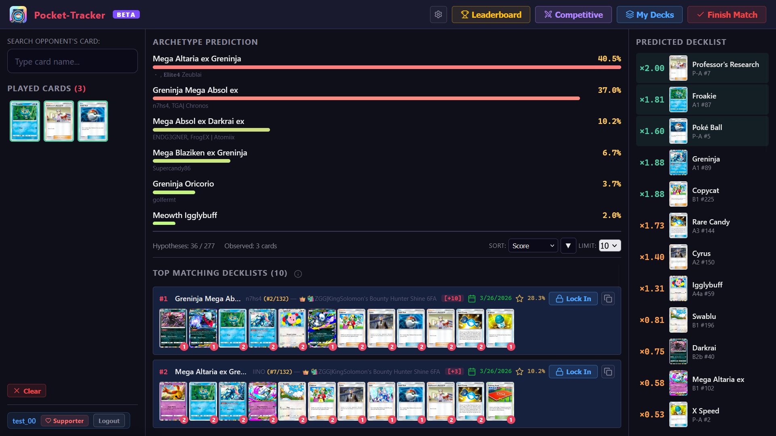This screenshot has width=776, height=436.
Task: Open My Decks
Action: pos(649,15)
